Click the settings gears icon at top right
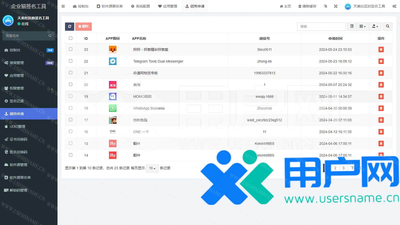Viewport: 400px width, 225px height. coord(394,6)
